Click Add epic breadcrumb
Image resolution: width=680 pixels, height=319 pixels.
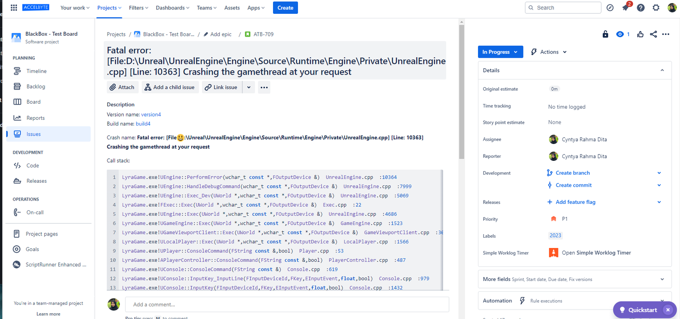click(x=218, y=34)
